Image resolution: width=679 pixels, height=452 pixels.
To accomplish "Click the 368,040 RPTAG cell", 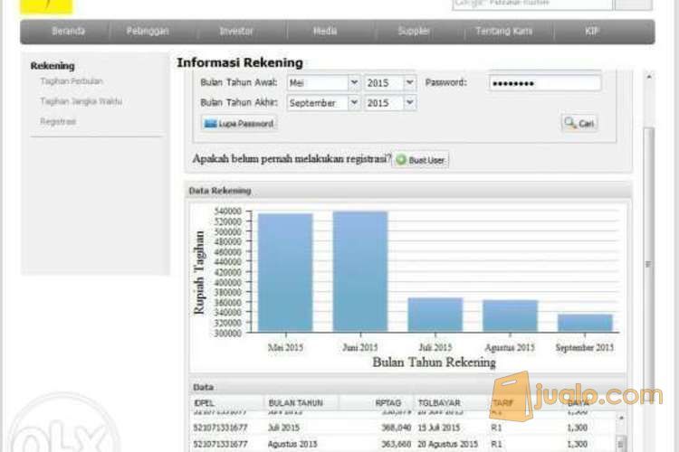I will (397, 428).
